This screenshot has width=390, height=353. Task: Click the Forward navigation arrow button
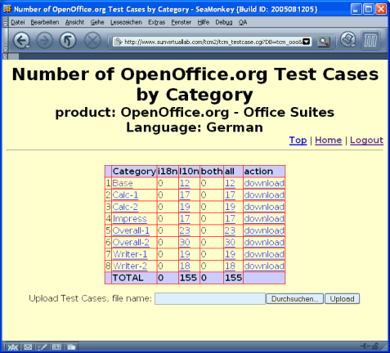point(44,41)
